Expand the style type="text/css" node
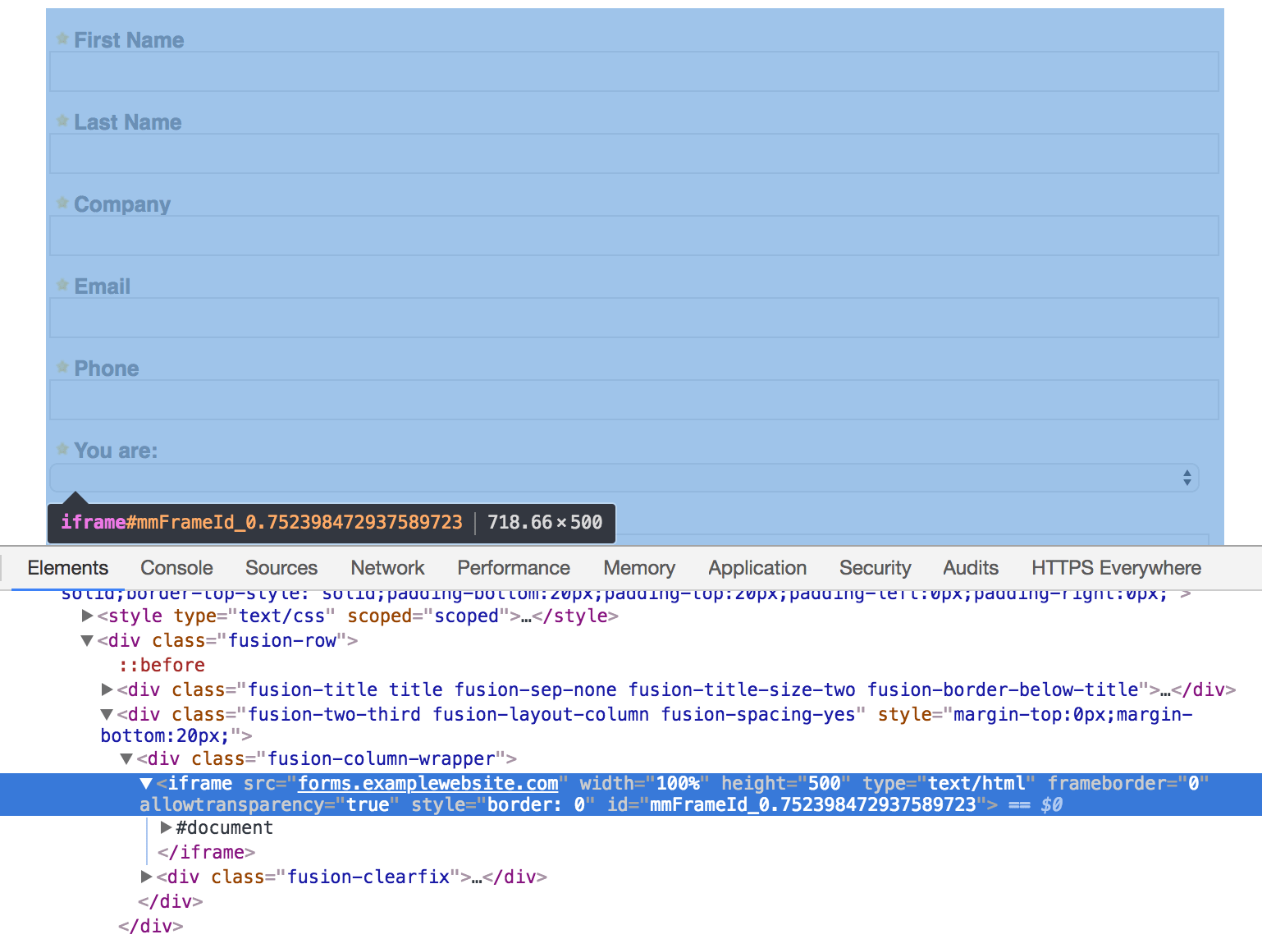The height and width of the screenshot is (939, 1262). tap(87, 616)
